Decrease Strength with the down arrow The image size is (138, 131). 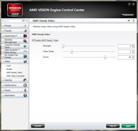133,47
